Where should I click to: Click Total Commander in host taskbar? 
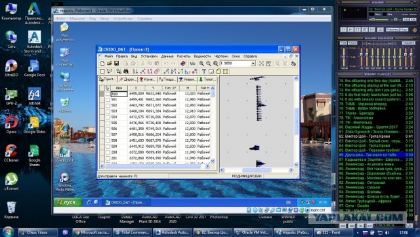click(132, 232)
